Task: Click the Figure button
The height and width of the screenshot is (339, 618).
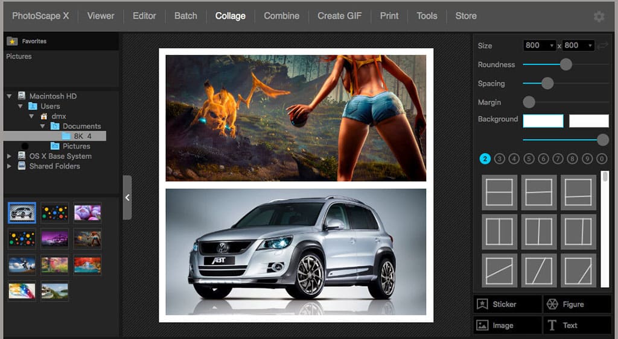Action: coord(578,305)
